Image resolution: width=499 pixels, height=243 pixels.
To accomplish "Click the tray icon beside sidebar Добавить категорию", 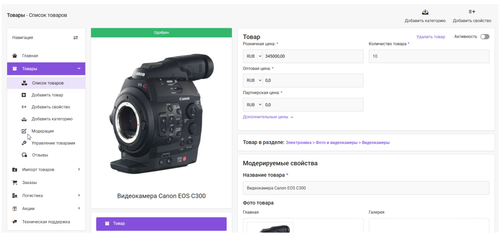I will (x=24, y=119).
